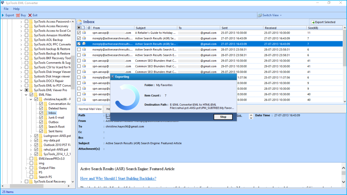Image resolution: width=347 pixels, height=195 pixels.
Task: Sort emails by the Size(KB) column
Action: coord(324,28)
